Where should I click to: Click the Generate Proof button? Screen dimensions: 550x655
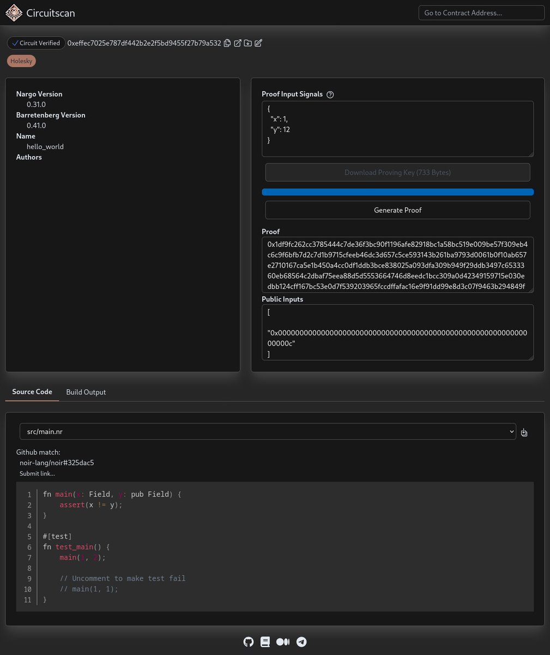click(x=397, y=210)
